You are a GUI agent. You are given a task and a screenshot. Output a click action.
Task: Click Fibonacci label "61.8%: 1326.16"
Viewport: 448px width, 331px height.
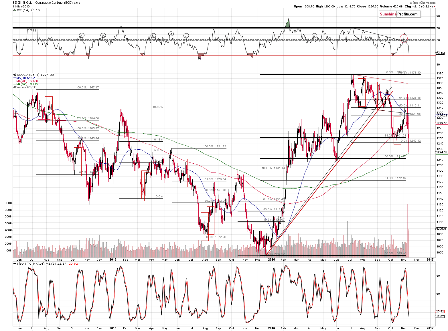pos(410,98)
